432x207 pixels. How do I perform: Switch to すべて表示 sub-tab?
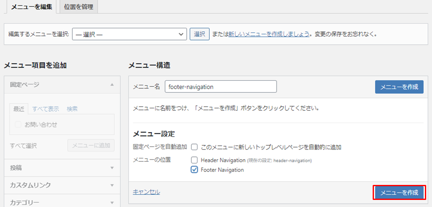(46, 109)
